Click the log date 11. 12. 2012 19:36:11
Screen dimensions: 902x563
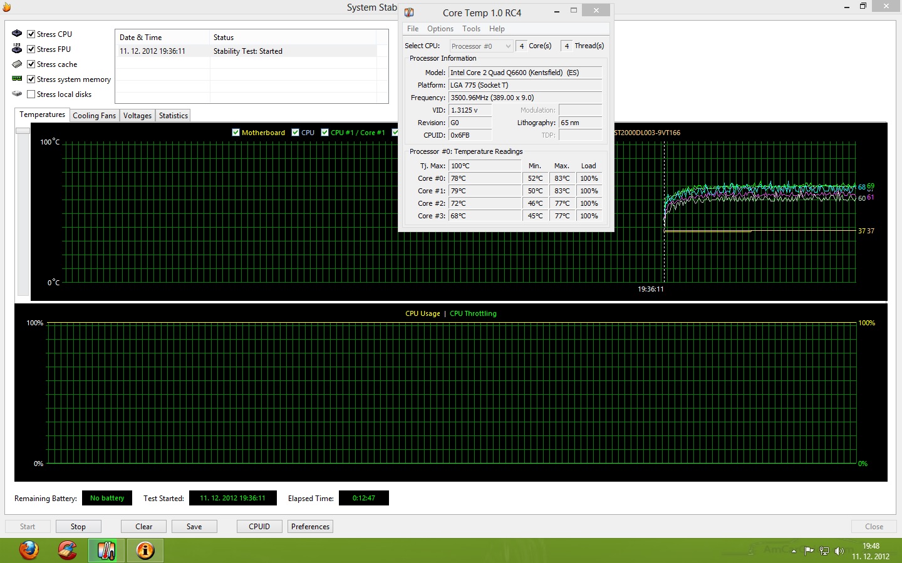coord(152,51)
